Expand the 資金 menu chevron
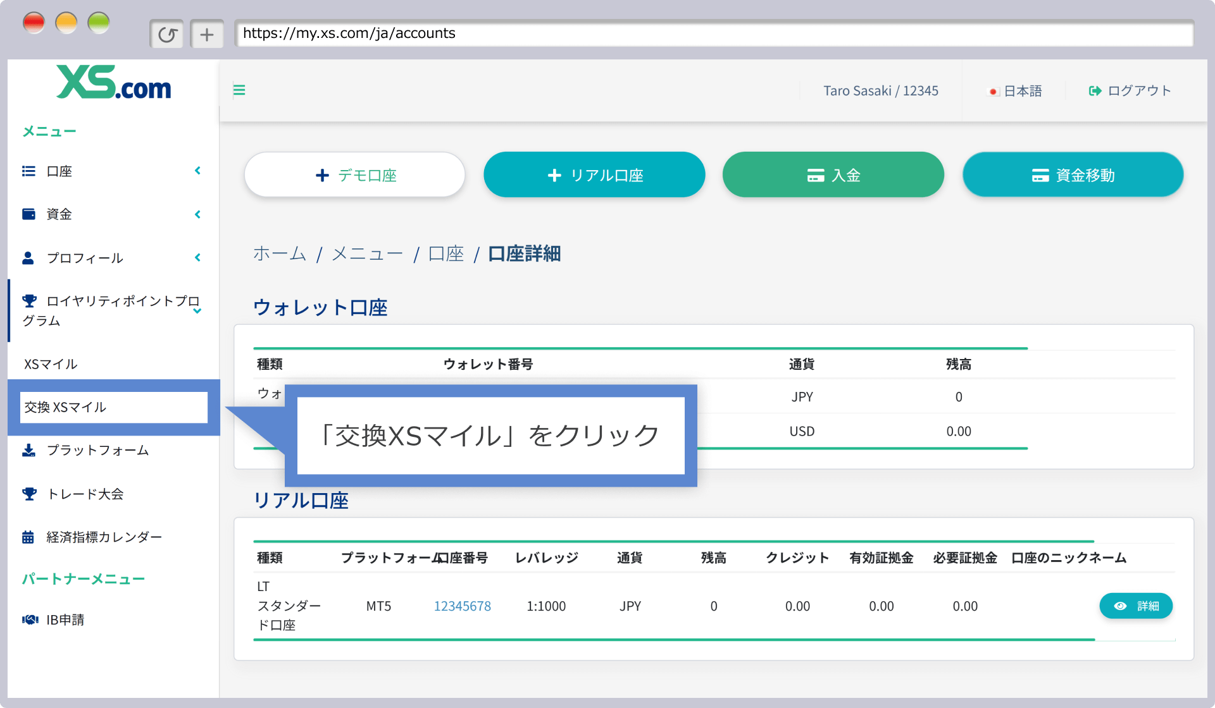This screenshot has width=1215, height=708. pyautogui.click(x=197, y=214)
